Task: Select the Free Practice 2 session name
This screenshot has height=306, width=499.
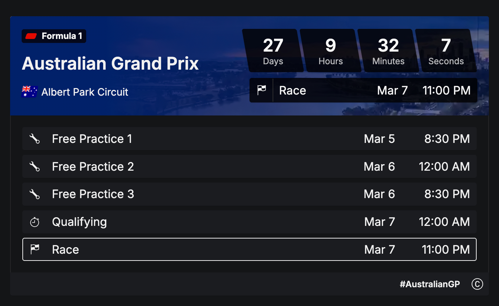Action: tap(93, 166)
